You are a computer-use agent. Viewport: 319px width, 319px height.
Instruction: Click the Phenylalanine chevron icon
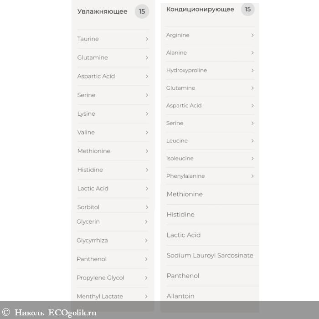252,176
